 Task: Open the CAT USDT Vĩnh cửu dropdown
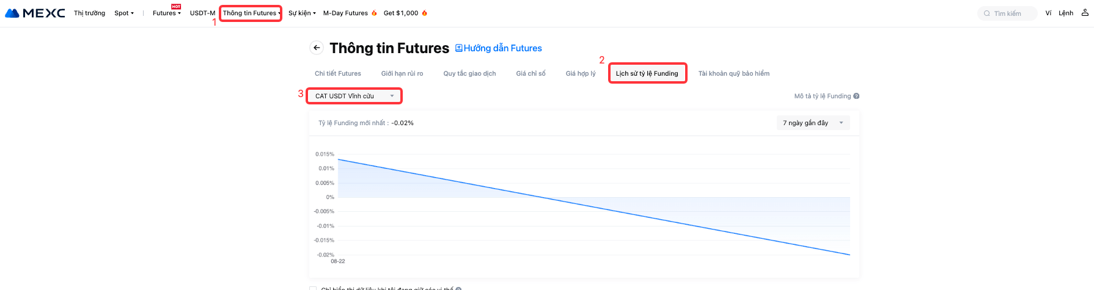(x=354, y=96)
